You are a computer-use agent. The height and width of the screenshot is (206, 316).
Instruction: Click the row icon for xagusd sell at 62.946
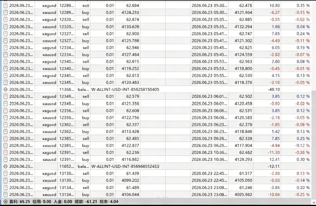(6, 47)
